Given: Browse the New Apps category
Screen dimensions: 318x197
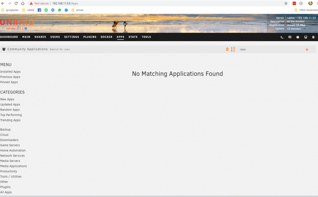Looking at the screenshot, I should tap(7, 99).
